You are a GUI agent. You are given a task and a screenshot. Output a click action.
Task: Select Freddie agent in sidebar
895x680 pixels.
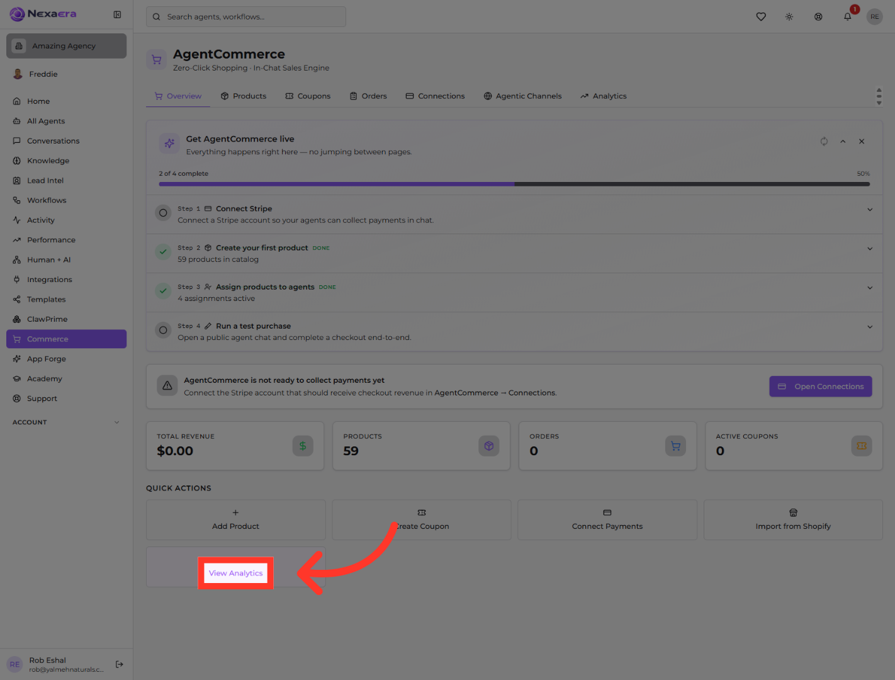coord(66,74)
